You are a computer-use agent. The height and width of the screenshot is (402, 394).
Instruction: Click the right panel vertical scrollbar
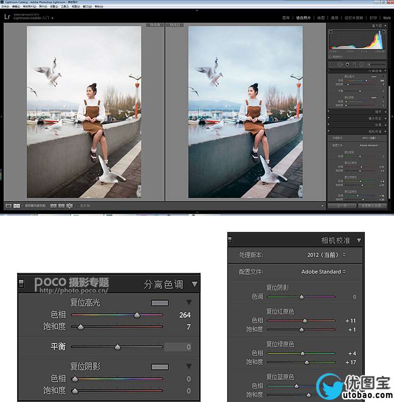pyautogui.click(x=389, y=142)
